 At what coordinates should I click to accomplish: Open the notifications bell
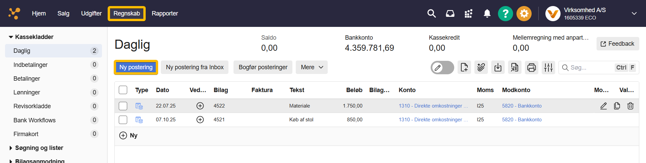(x=487, y=14)
